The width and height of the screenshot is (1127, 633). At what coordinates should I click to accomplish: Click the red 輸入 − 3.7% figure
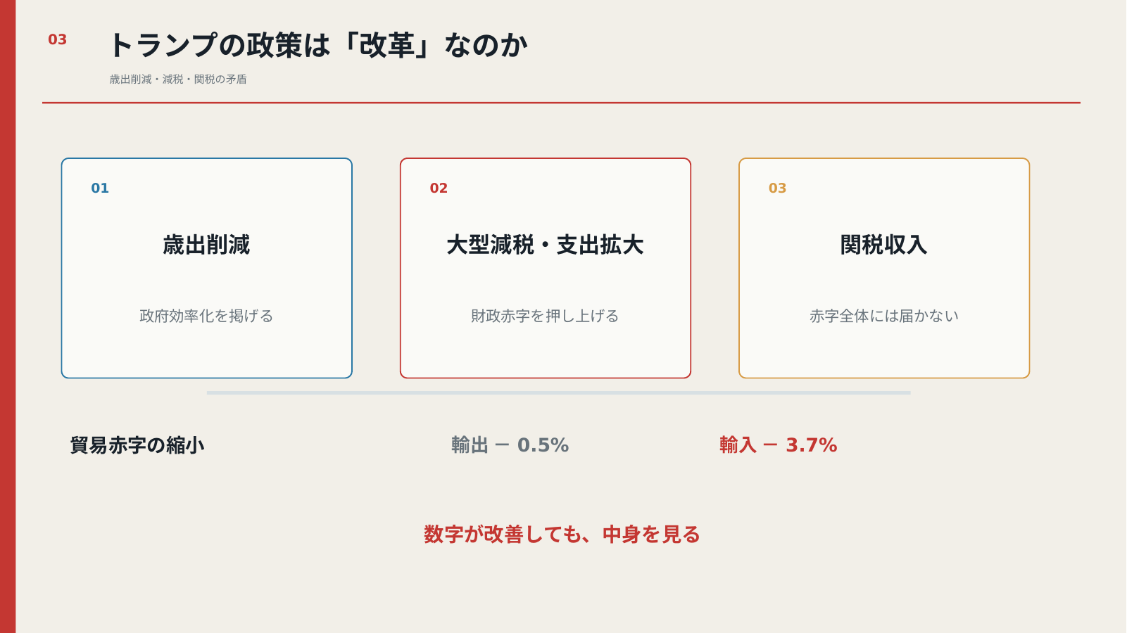coord(779,445)
